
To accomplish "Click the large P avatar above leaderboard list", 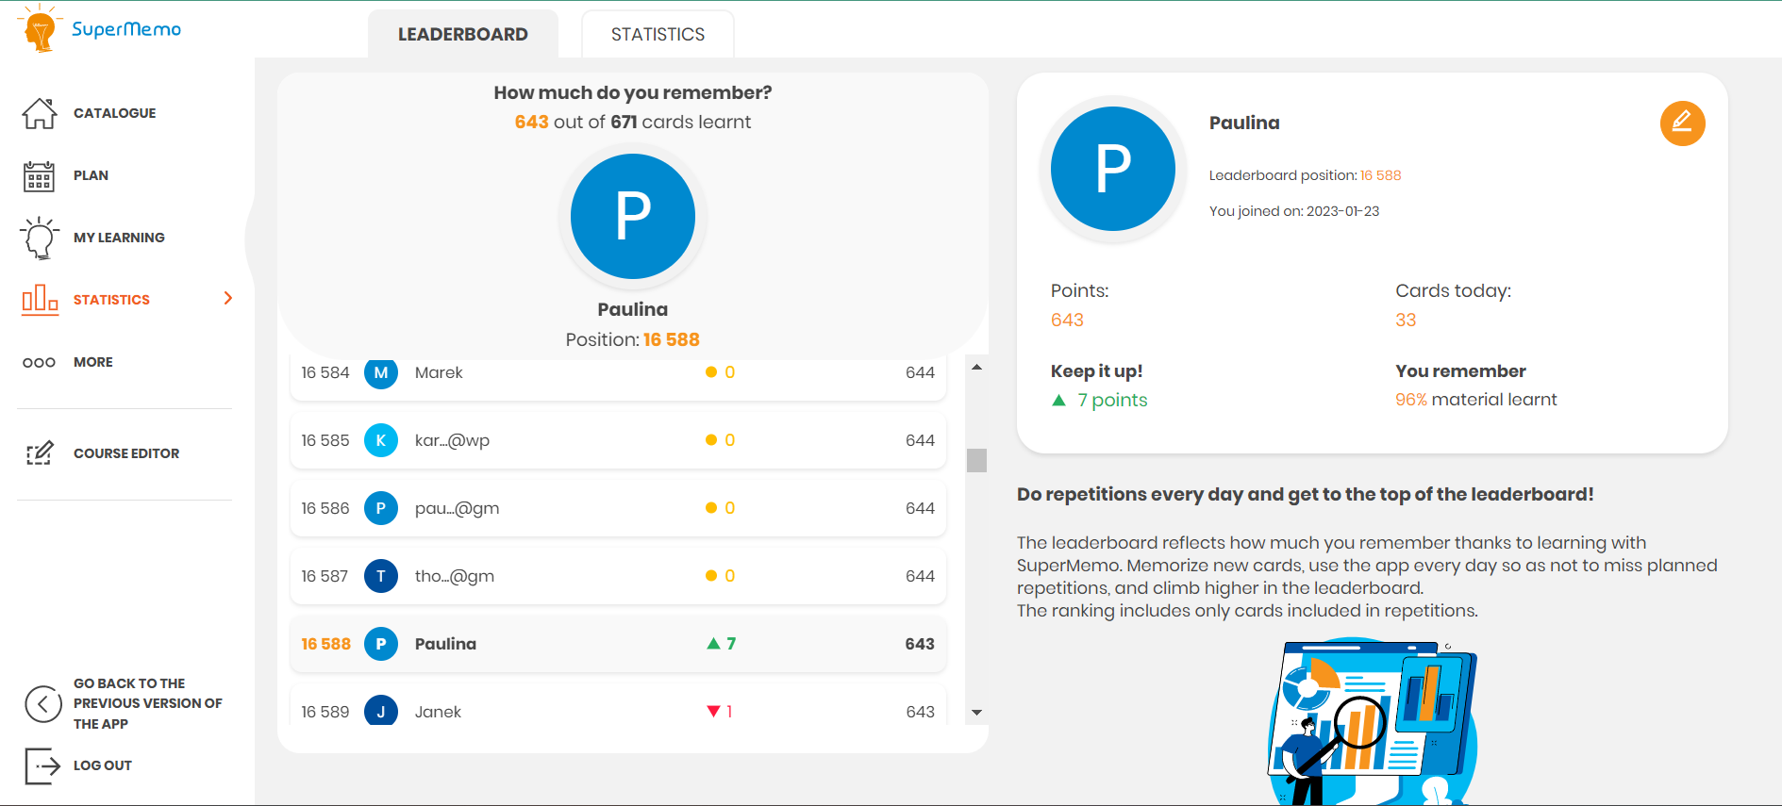I will [633, 216].
